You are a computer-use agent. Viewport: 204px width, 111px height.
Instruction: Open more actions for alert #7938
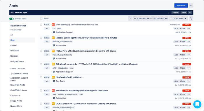coord(189,28)
